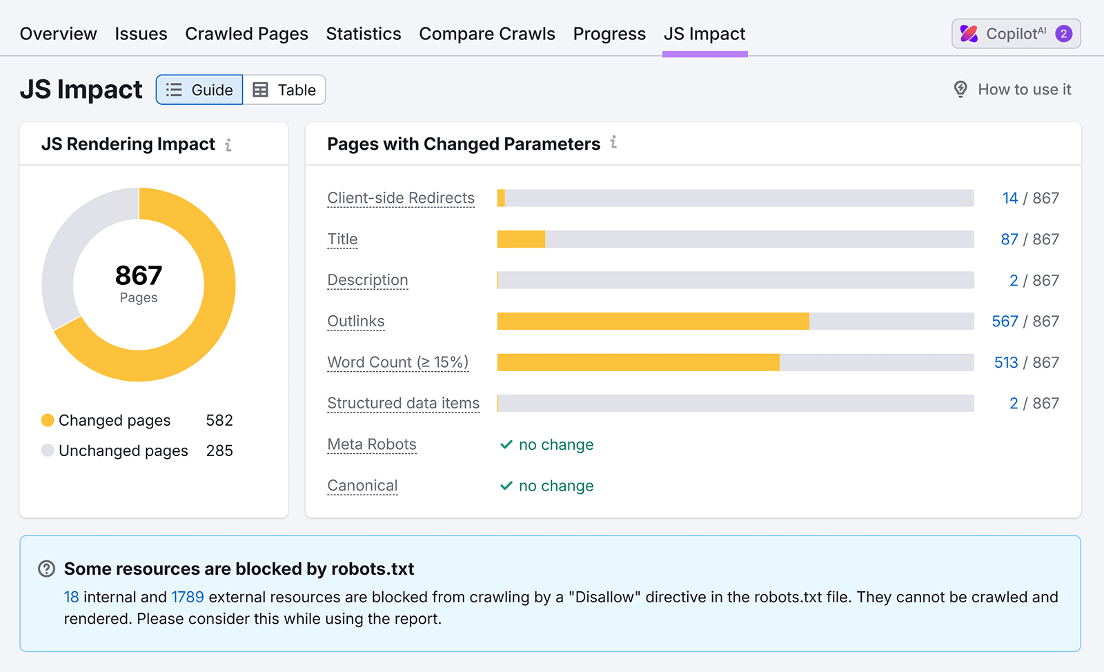Viewport: 1104px width, 672px height.
Task: Switch to the Overview tab
Action: [x=58, y=33]
